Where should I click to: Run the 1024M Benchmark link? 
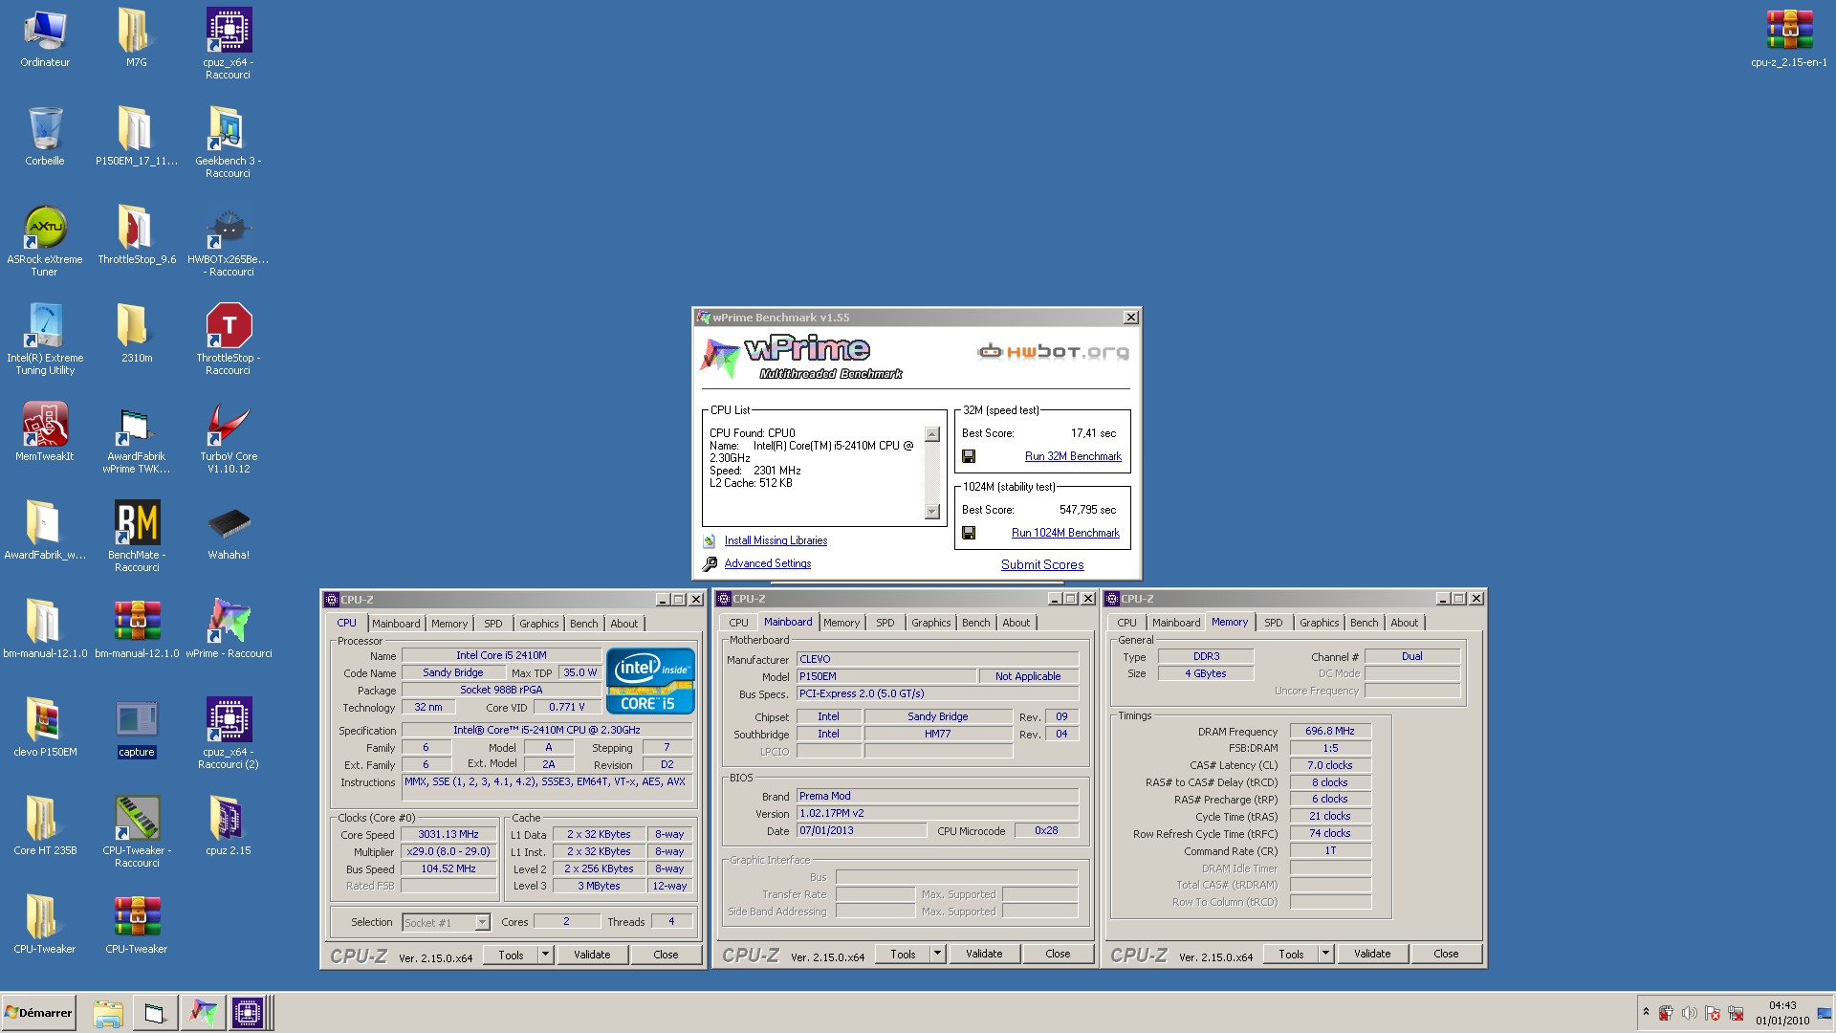(1065, 533)
